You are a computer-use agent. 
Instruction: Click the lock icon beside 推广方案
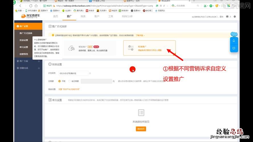(39, 61)
